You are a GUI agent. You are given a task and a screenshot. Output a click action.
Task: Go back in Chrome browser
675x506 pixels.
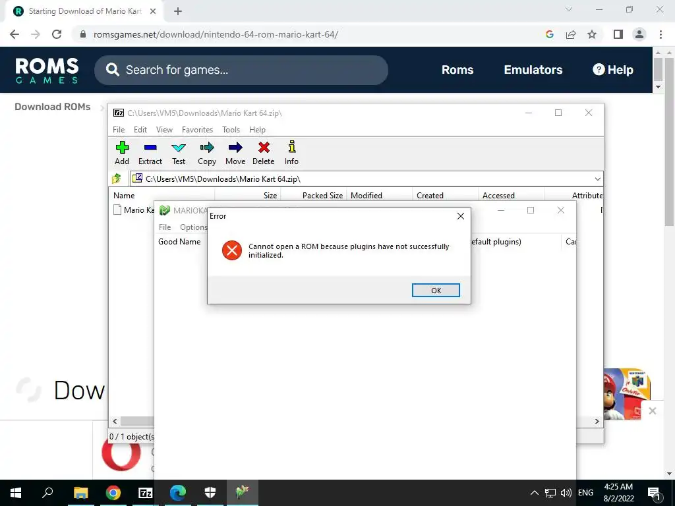coord(15,34)
